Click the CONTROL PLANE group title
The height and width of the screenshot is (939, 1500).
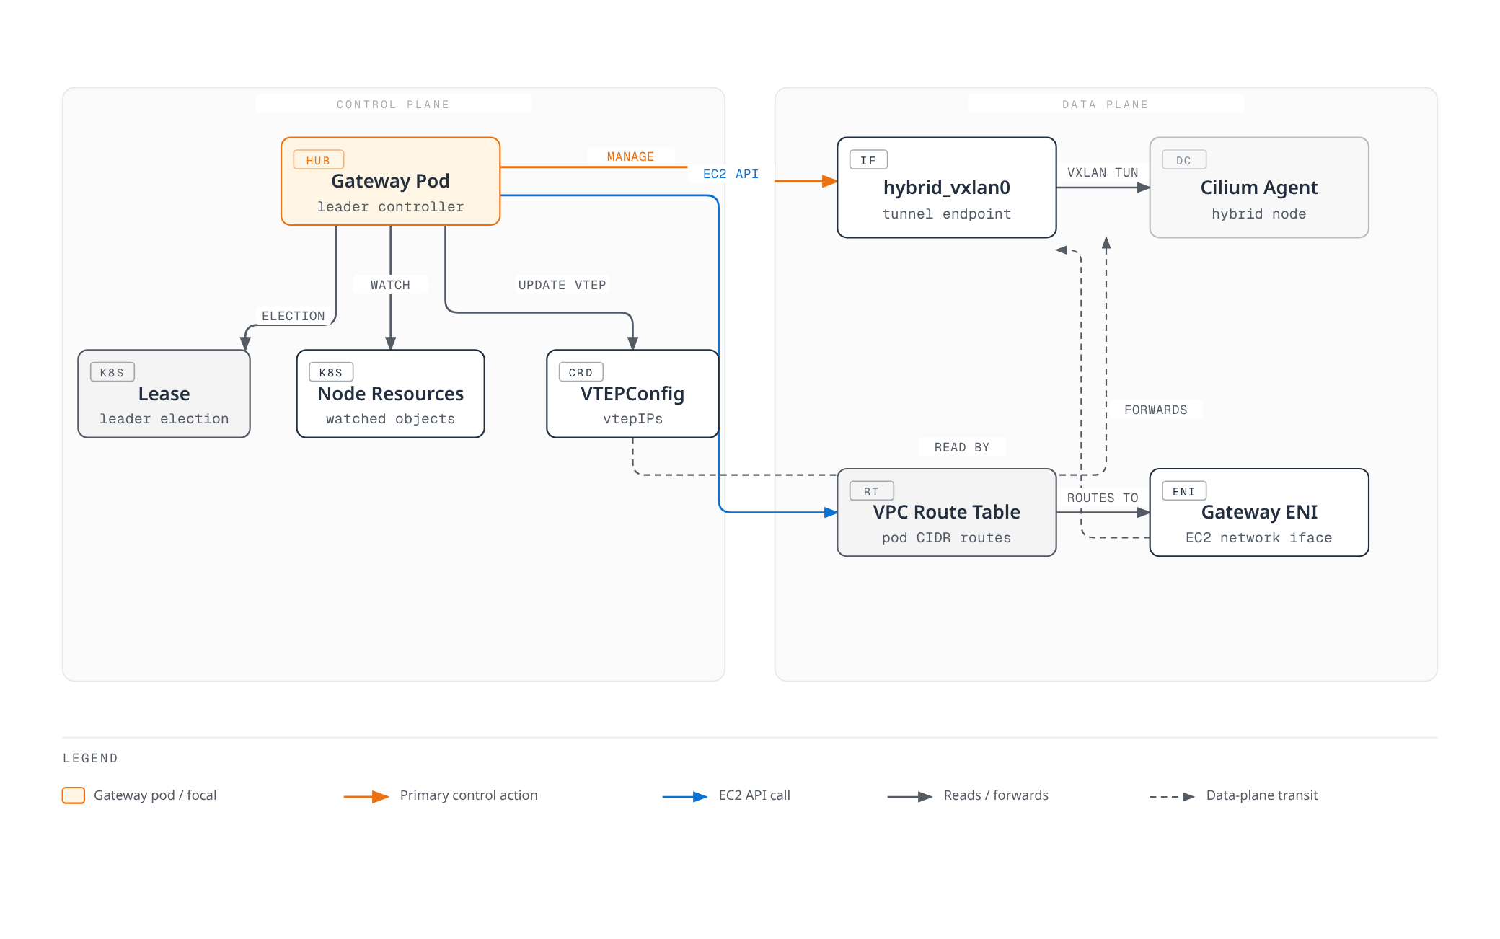393,105
